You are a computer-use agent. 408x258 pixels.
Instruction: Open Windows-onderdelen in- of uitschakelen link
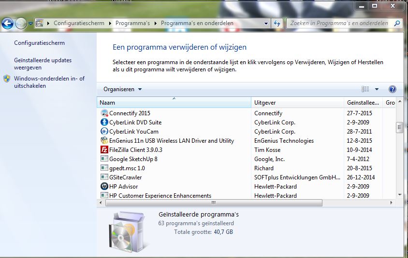point(49,82)
